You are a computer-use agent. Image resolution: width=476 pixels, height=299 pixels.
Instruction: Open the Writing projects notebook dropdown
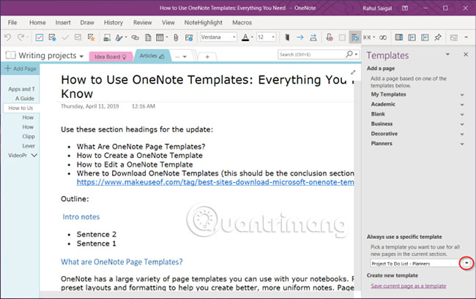click(81, 56)
